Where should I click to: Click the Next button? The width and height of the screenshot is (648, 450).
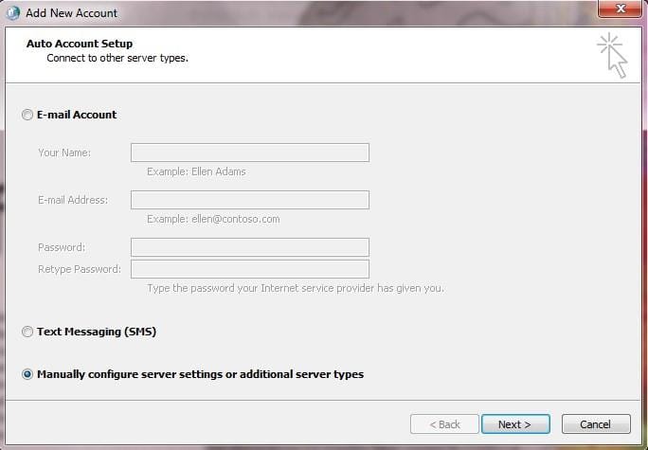tap(515, 424)
